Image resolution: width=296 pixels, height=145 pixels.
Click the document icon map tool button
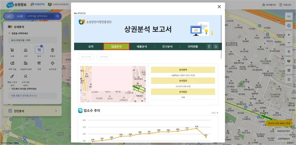point(289,79)
